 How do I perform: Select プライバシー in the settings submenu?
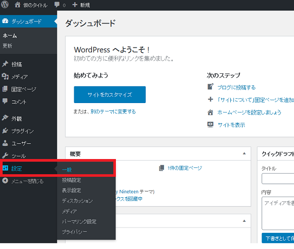75,232
